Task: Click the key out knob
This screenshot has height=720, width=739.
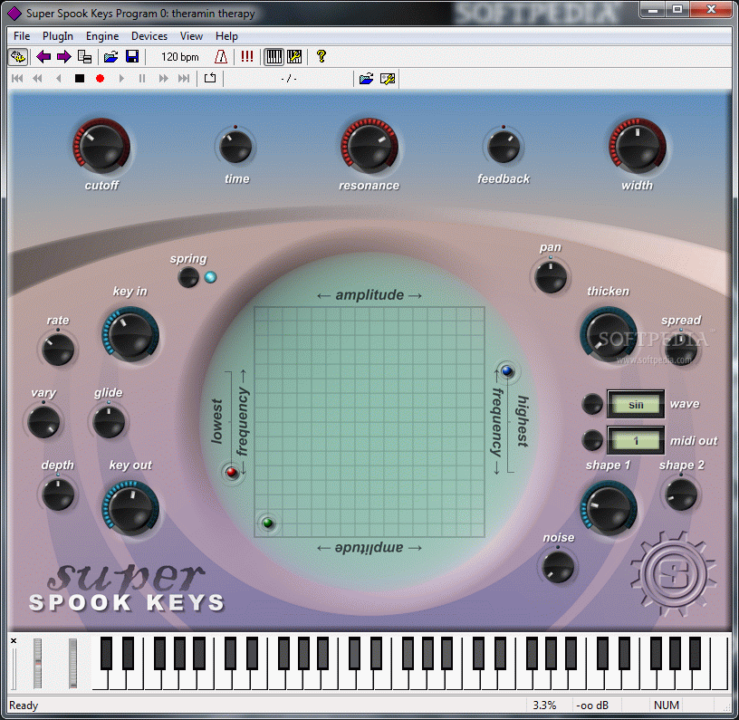Action: click(130, 508)
